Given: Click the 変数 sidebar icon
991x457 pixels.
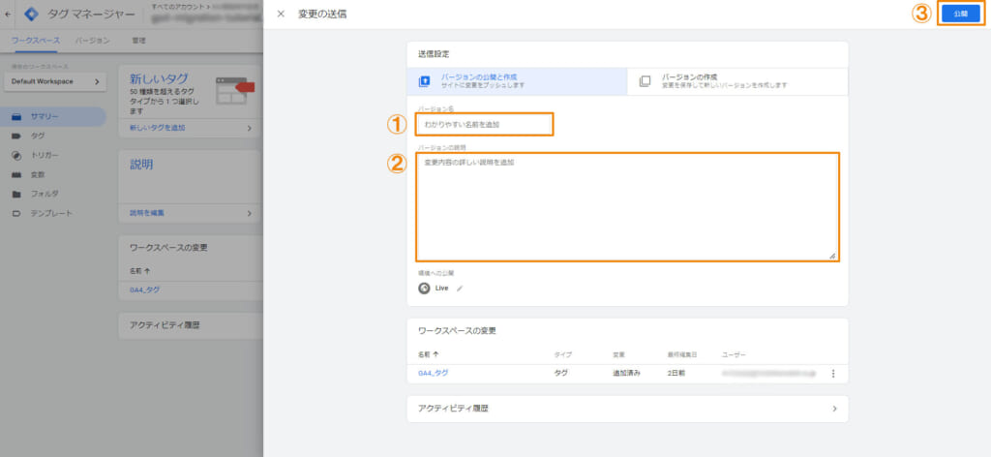Looking at the screenshot, I should click(x=17, y=174).
